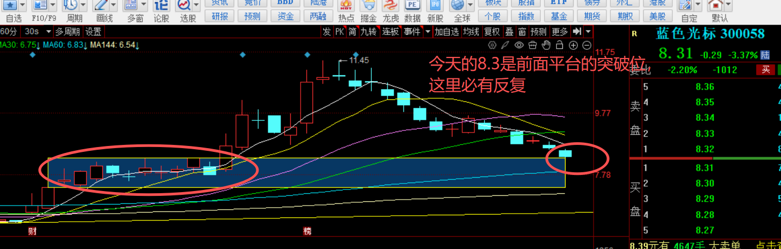Open the 事件 events item
This screenshot has width=781, height=249.
click(x=412, y=32)
